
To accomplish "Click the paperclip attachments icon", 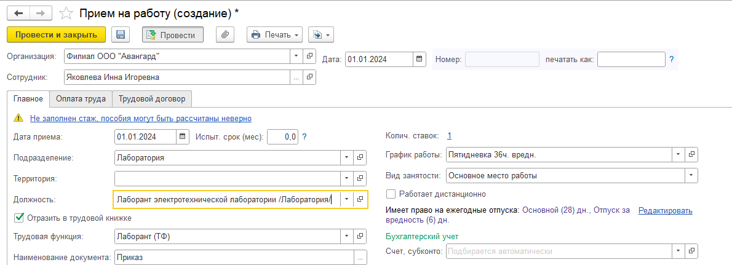I will pos(225,34).
